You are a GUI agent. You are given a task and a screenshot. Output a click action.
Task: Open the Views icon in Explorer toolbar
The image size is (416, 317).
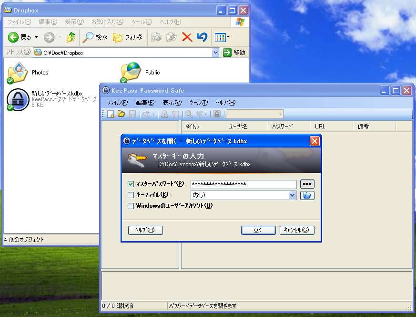coord(220,37)
